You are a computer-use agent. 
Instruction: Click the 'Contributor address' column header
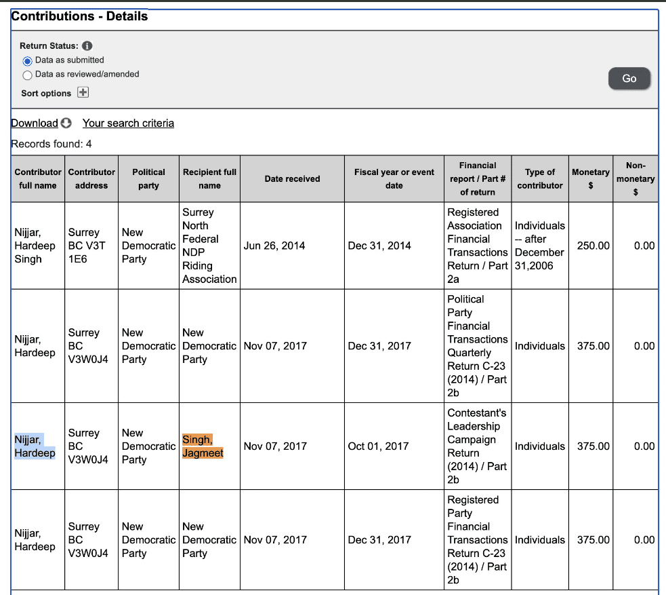click(91, 179)
